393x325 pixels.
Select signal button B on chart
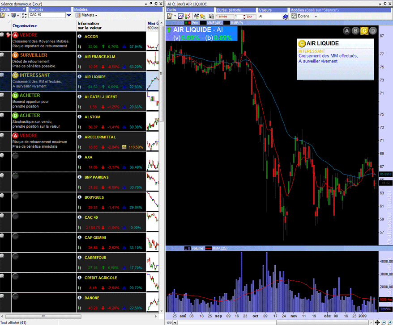pos(355,31)
